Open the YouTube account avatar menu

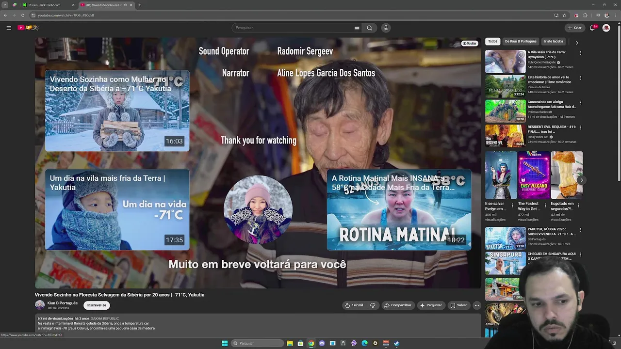point(606,28)
